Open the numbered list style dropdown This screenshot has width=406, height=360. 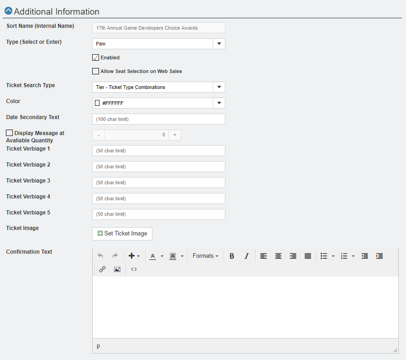point(353,256)
